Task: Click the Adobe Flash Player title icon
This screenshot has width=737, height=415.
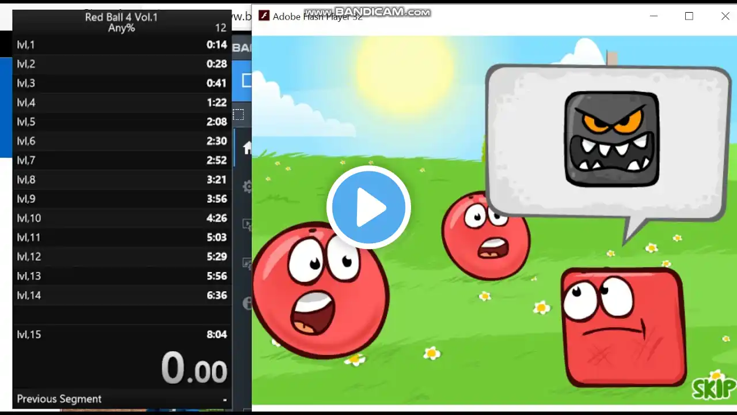Action: point(264,16)
